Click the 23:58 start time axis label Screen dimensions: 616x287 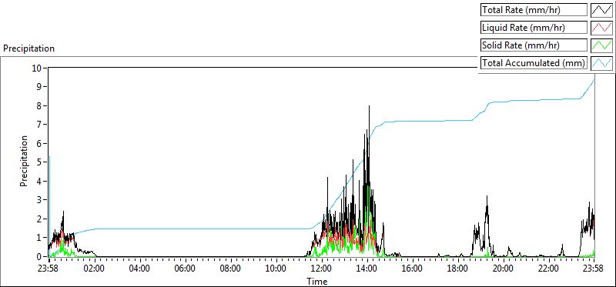click(49, 269)
